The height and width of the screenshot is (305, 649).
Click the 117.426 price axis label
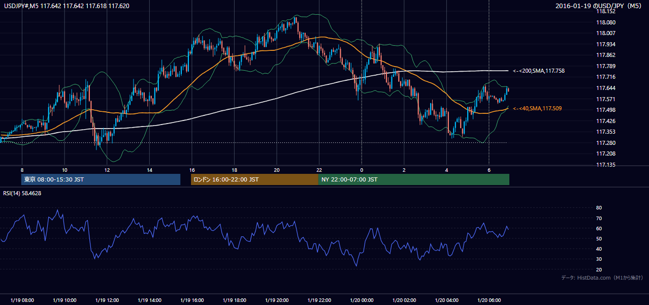606,121
